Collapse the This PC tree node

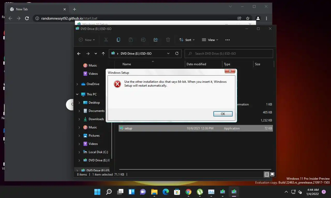coord(77,94)
